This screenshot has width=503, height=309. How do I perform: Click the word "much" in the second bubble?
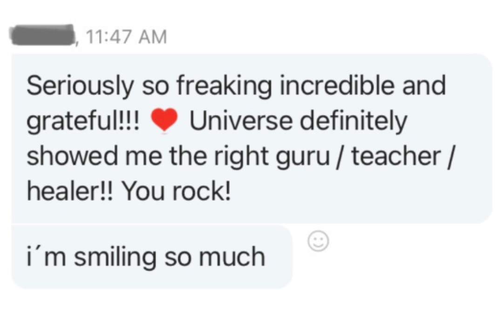pyautogui.click(x=232, y=256)
